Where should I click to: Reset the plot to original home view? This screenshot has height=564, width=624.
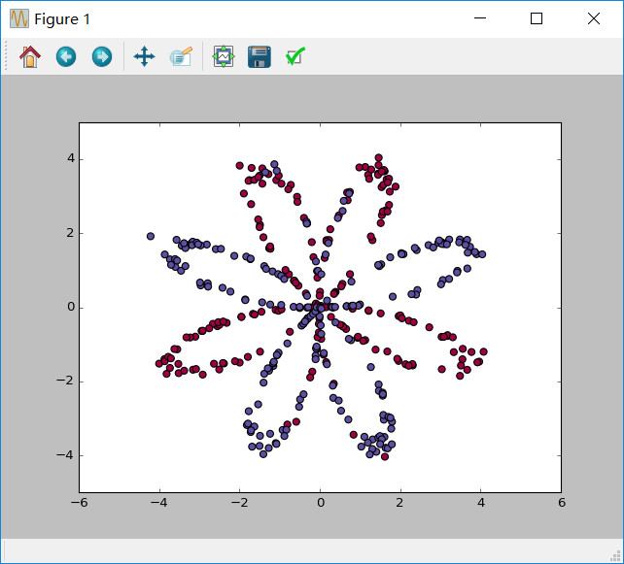[x=30, y=56]
